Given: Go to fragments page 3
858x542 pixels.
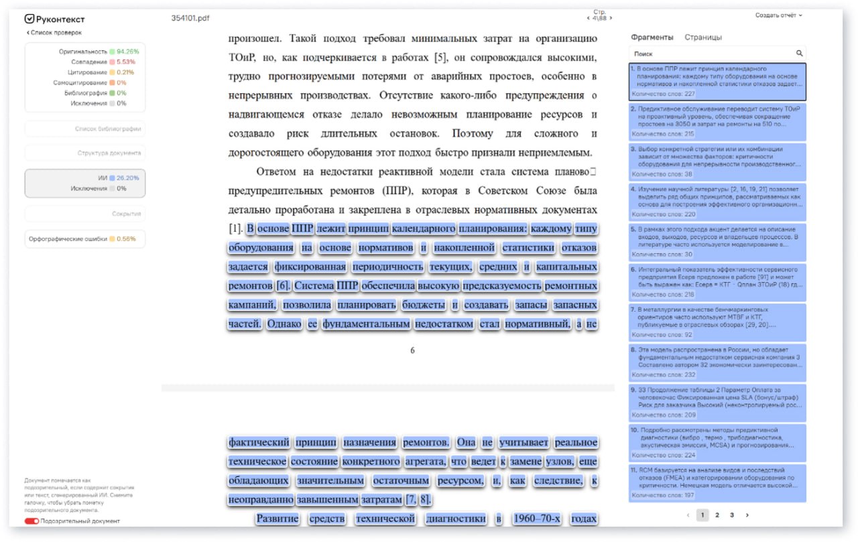Looking at the screenshot, I should pos(732,515).
